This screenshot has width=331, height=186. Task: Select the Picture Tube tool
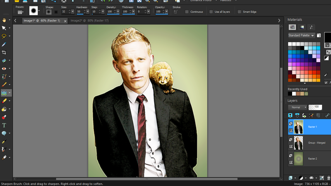point(4,117)
